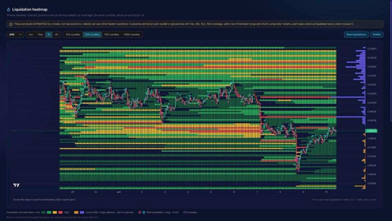Click the purple shorts profile swatch
The image size is (392, 221).
82,212
